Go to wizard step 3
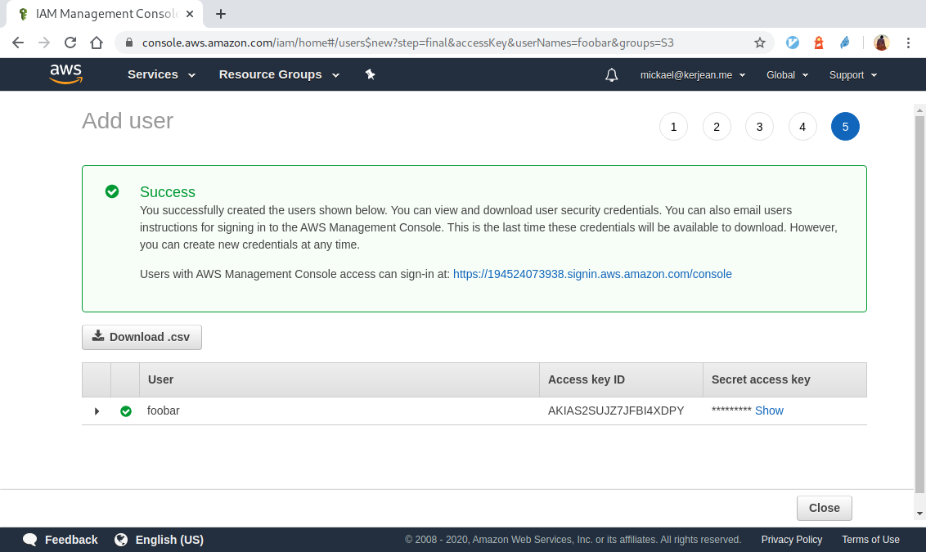The image size is (926, 552). tap(759, 126)
